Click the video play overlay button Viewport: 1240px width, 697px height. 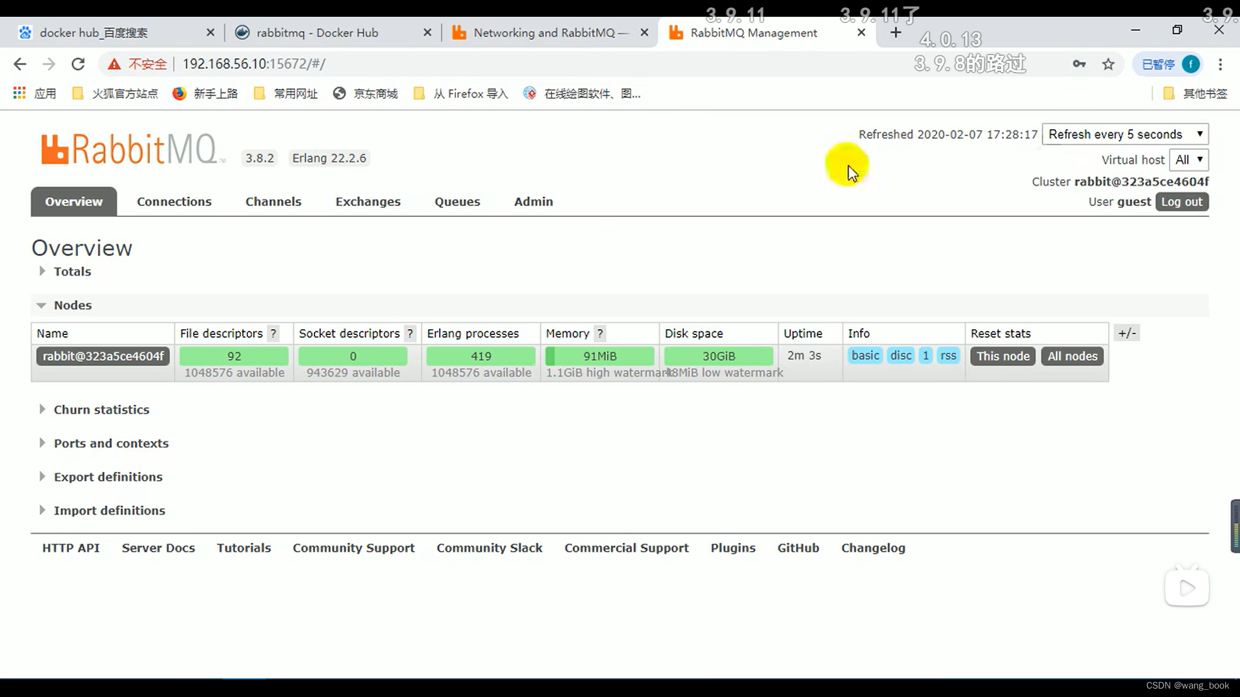click(x=1187, y=587)
